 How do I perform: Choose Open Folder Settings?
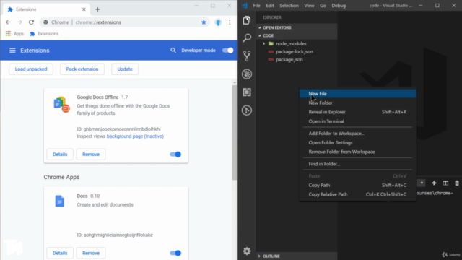pyautogui.click(x=357, y=143)
